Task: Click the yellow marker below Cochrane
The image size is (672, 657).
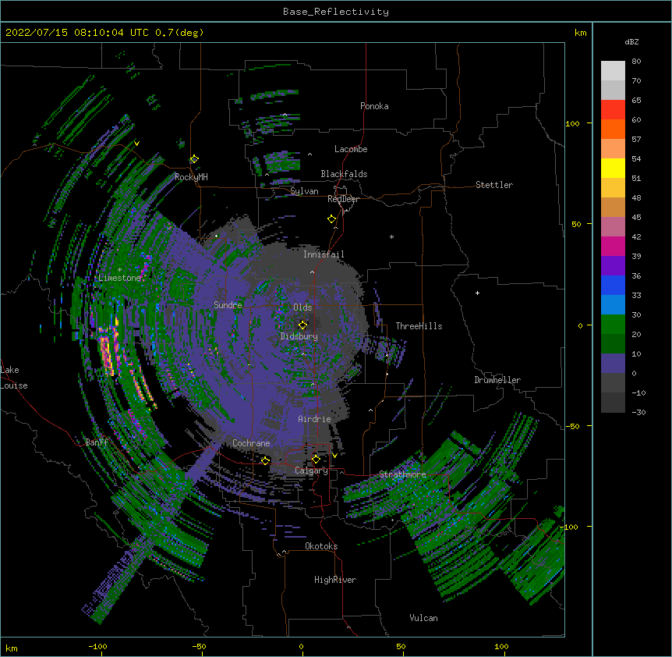Action: tap(265, 460)
